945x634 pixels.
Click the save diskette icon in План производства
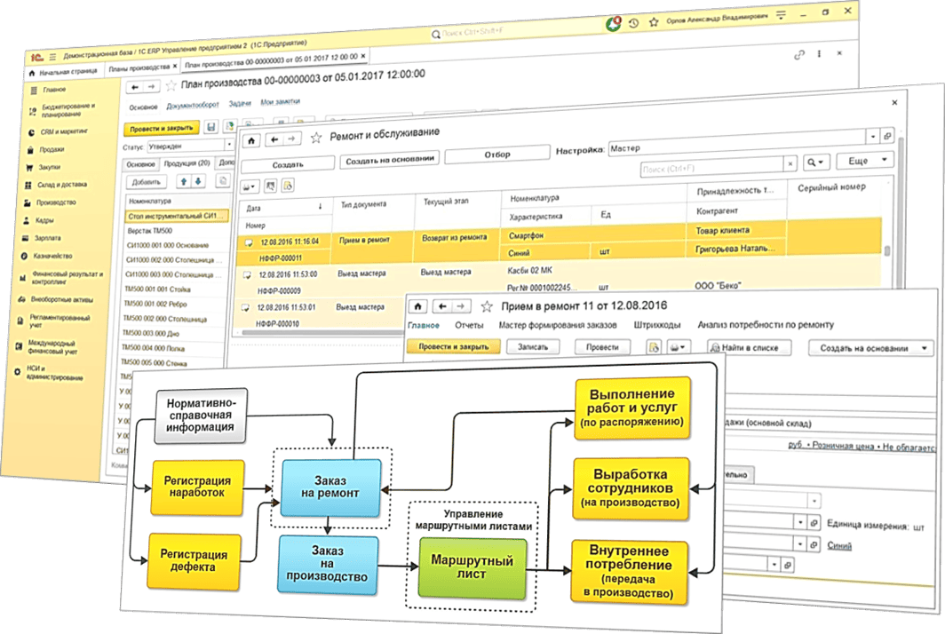pos(211,128)
